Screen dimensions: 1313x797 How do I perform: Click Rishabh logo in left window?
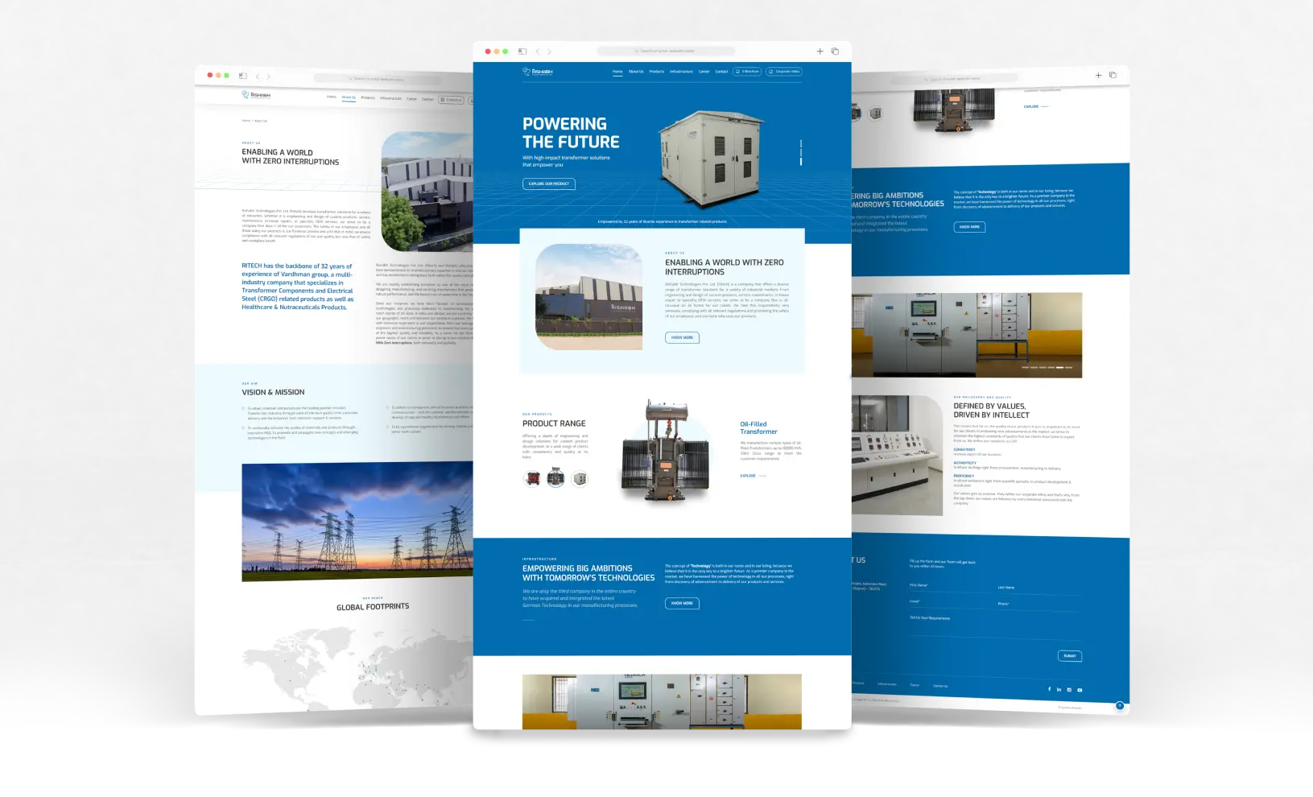coord(256,94)
